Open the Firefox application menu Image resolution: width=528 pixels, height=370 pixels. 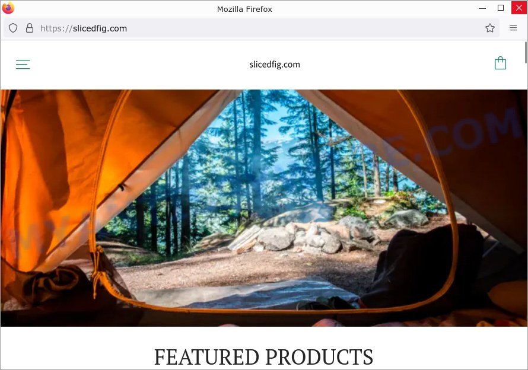tap(513, 28)
